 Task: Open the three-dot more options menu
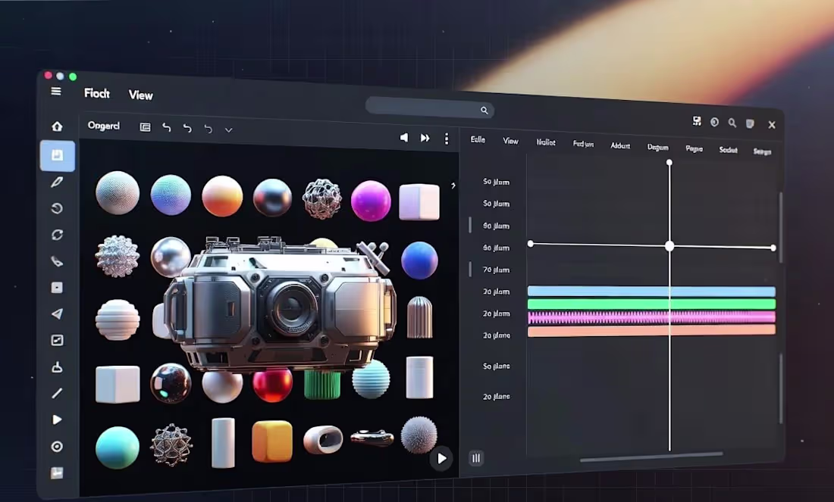point(447,139)
